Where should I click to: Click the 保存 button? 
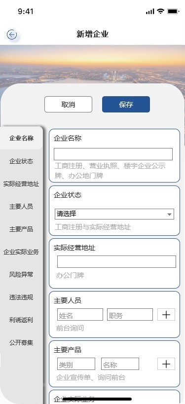point(126,105)
